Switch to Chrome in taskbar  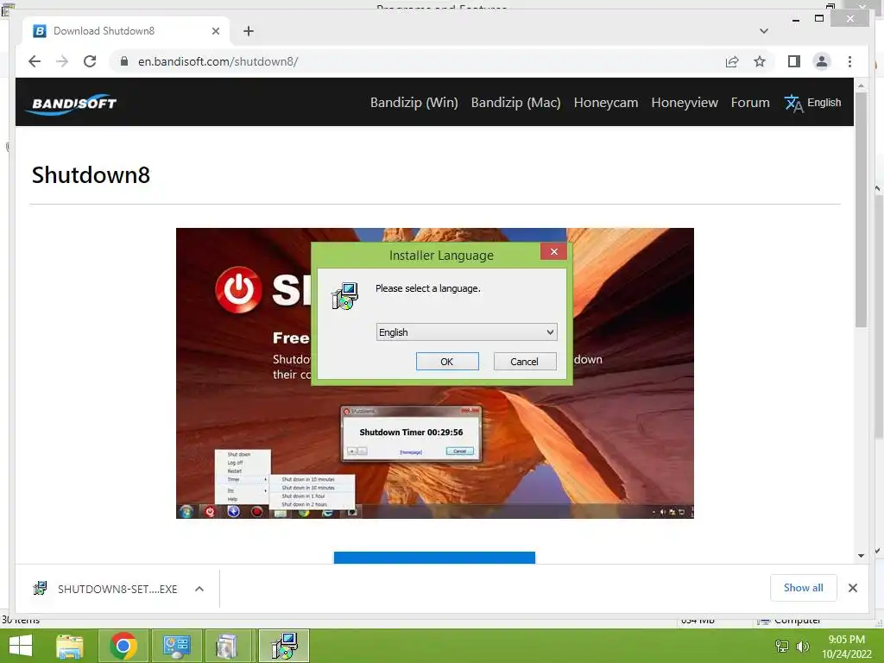123,646
